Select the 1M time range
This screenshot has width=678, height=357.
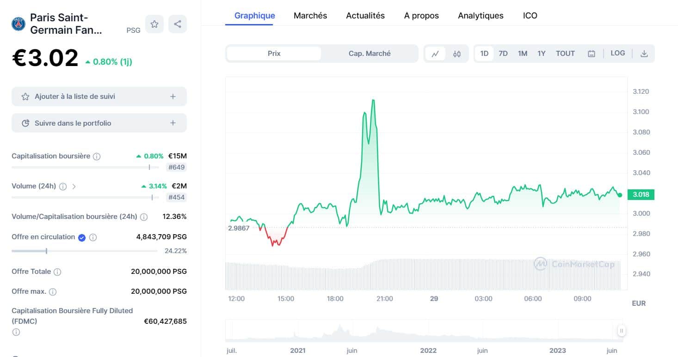[x=523, y=54]
